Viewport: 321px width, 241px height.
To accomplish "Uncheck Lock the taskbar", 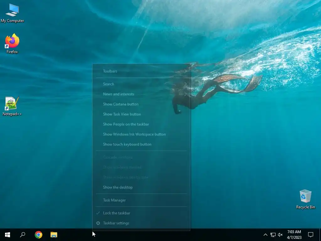I will pyautogui.click(x=141, y=213).
